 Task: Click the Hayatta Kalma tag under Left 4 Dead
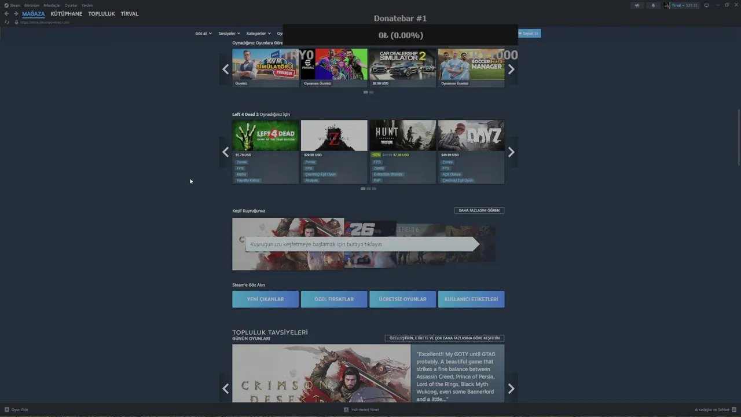click(248, 180)
